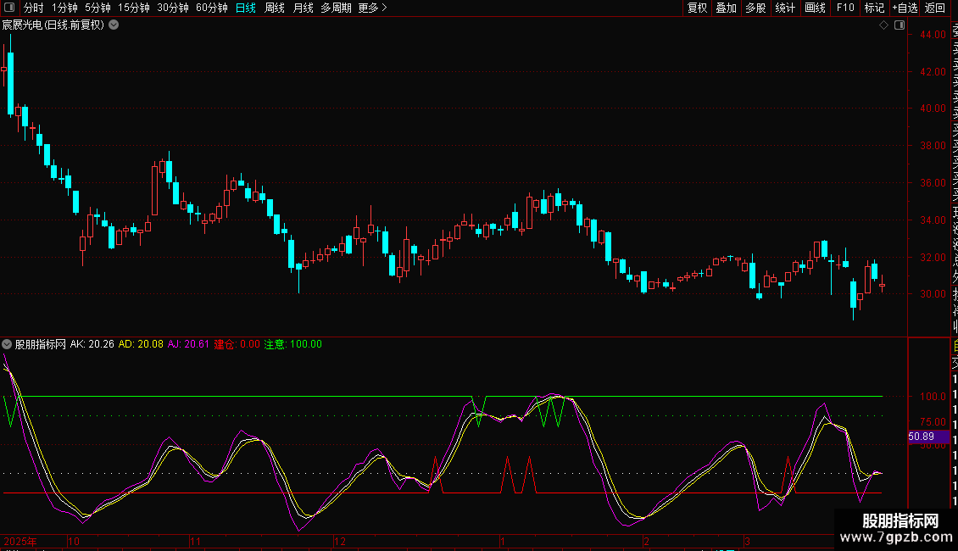Open dropdown arrow beside 宸展光电 title

pyautogui.click(x=114, y=25)
